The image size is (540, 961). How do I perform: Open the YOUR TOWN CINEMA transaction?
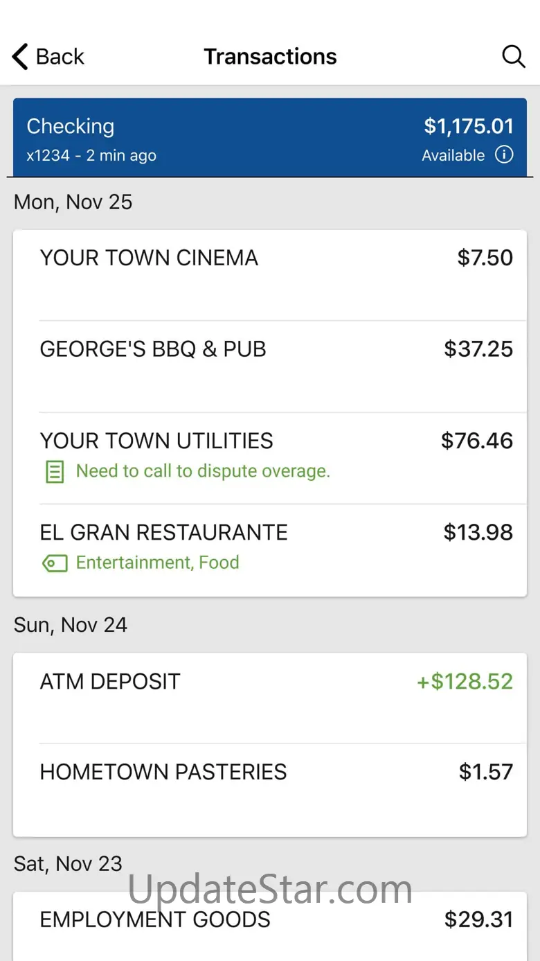270,276
